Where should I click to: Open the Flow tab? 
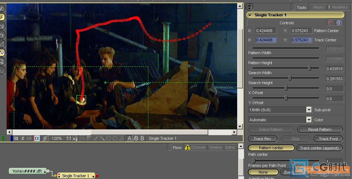[x=177, y=147]
